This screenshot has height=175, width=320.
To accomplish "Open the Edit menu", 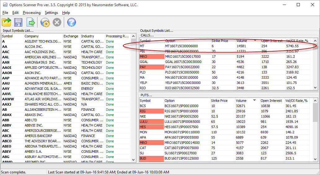I will click(x=15, y=13).
